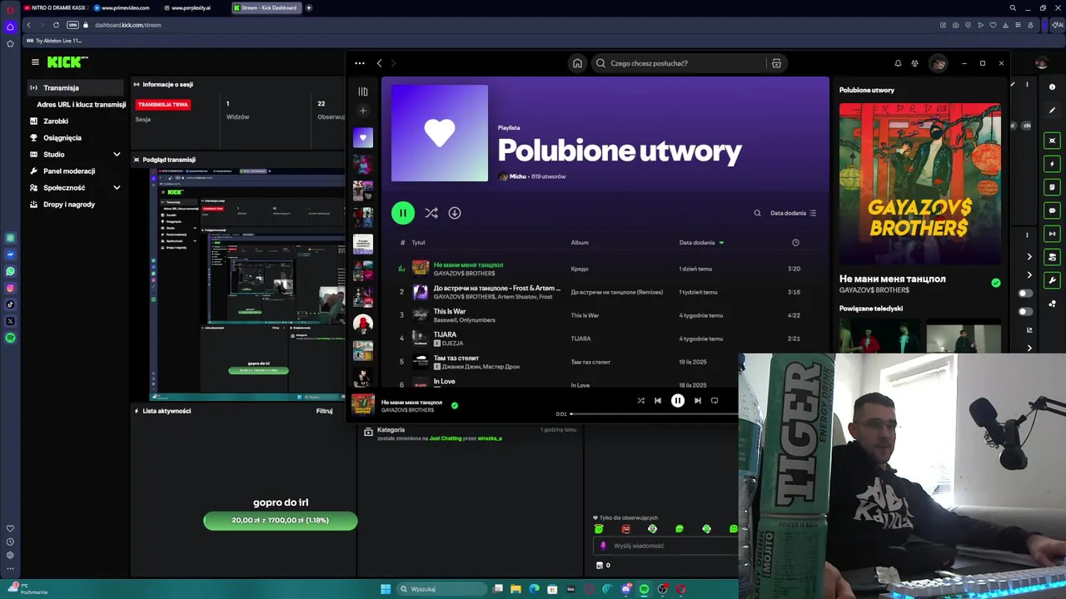Image resolution: width=1066 pixels, height=599 pixels.
Task: Open Spotify browse icon beside search field
Action: 776,63
